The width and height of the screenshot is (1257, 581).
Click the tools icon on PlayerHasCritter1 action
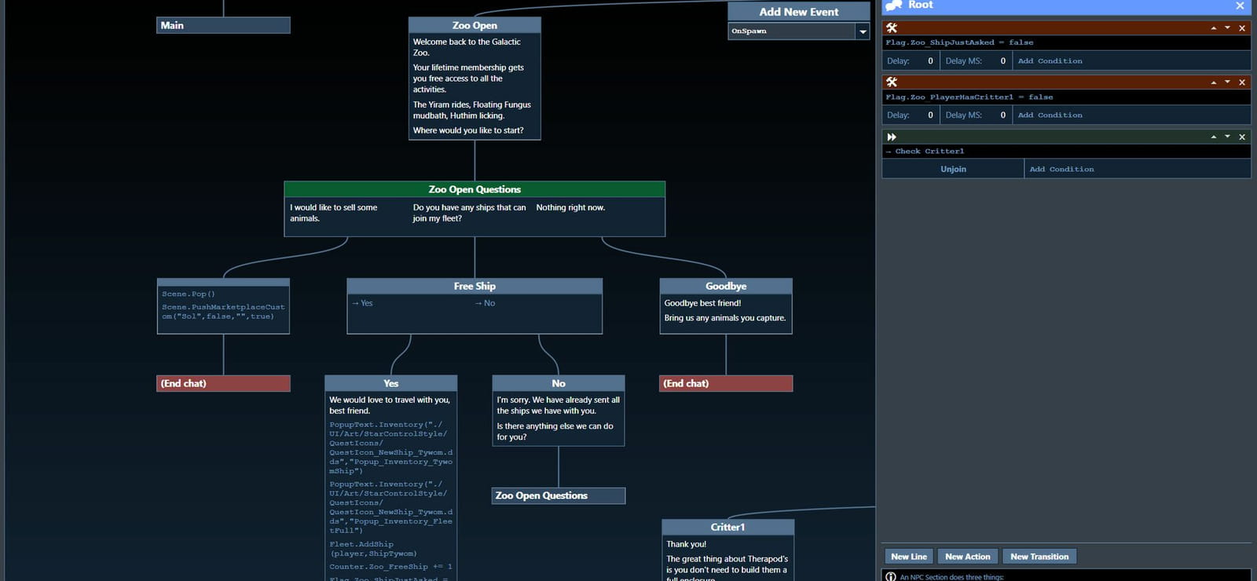click(892, 82)
